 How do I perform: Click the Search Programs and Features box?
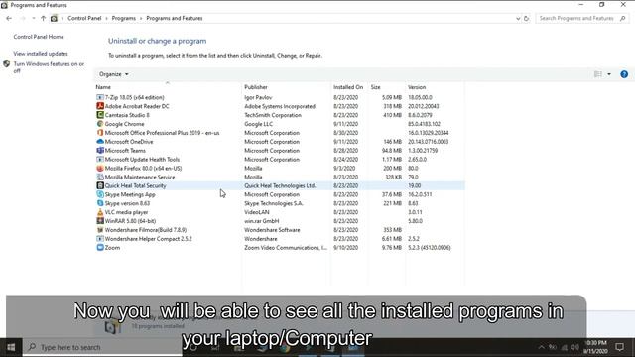pyautogui.click(x=581, y=18)
